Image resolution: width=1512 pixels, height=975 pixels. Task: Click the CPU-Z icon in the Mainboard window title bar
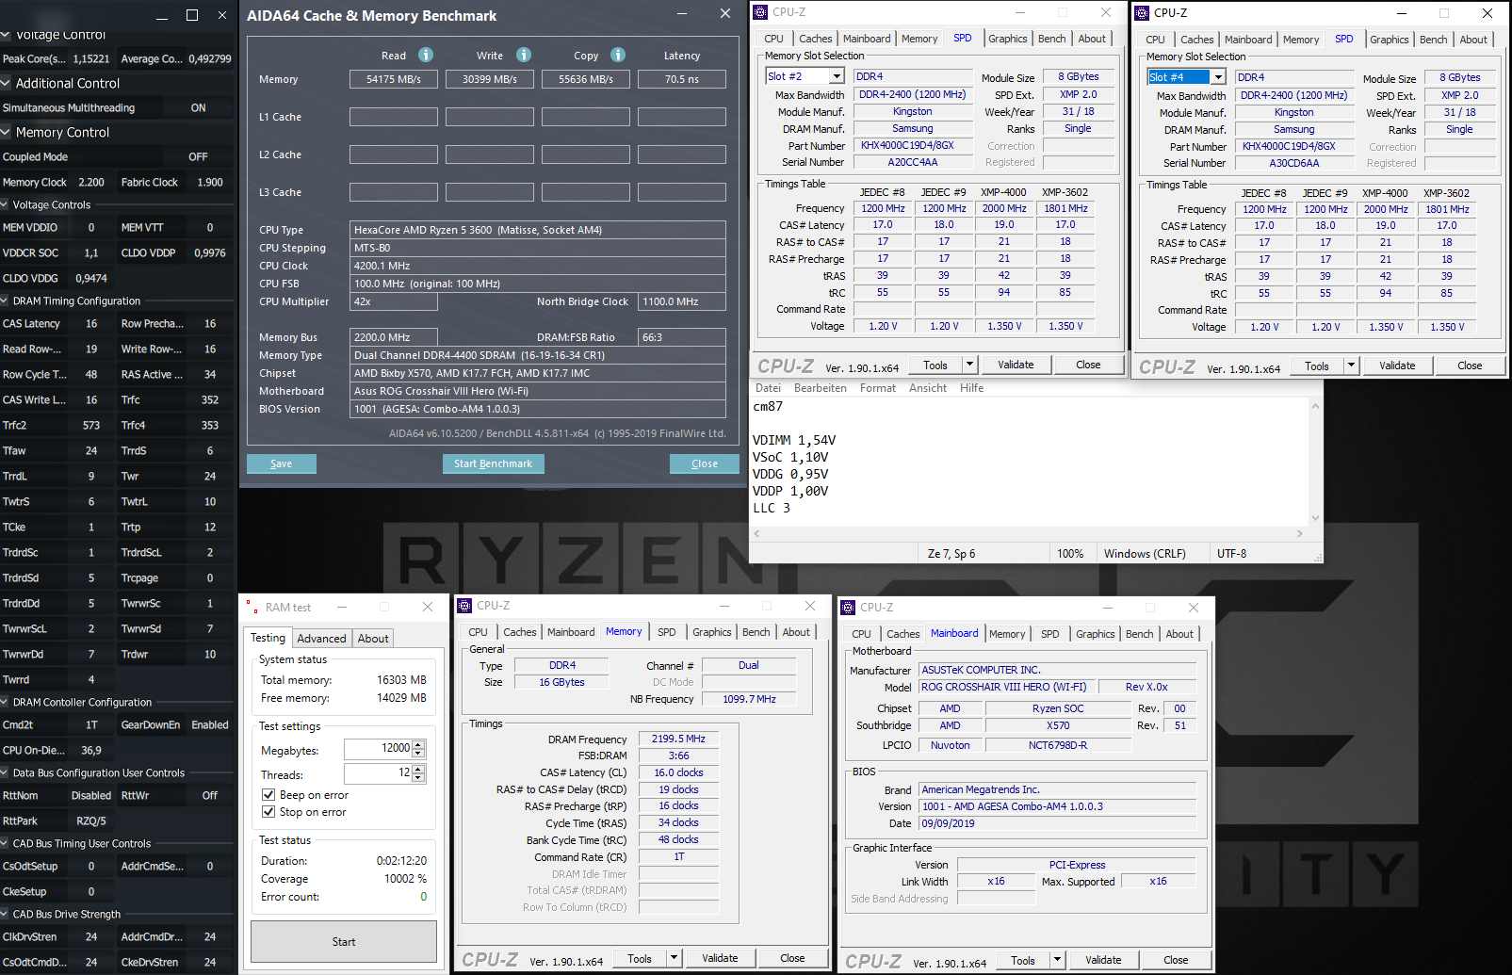coord(848,608)
